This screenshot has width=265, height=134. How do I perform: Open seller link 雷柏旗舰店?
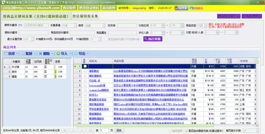(x=95, y=114)
